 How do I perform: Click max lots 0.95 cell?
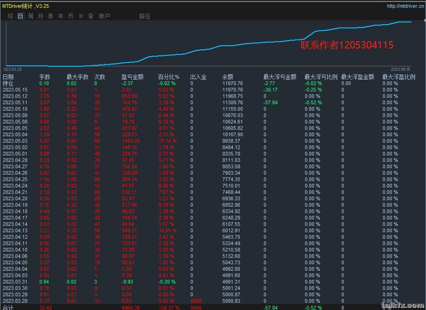[72, 141]
